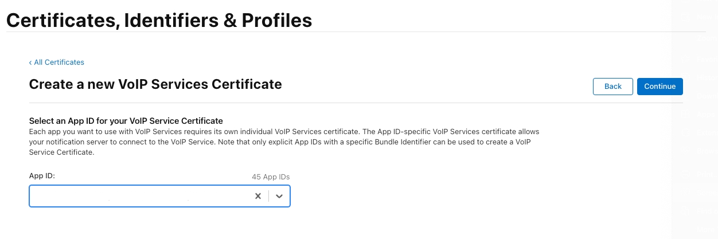Expand the App ID dropdown chevron
718x239 pixels.
point(279,196)
